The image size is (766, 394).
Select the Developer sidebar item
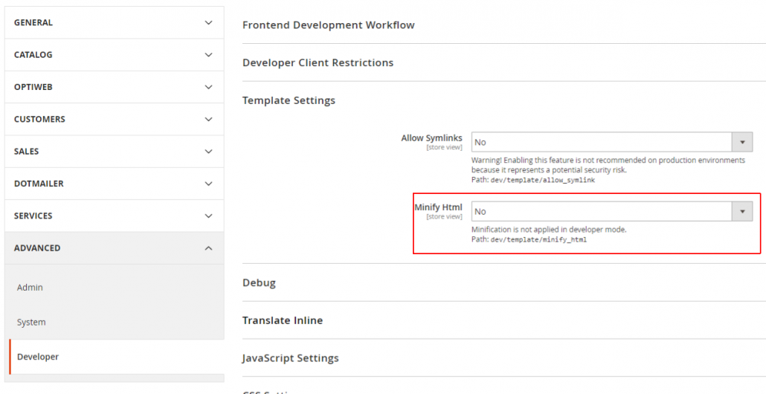click(38, 357)
